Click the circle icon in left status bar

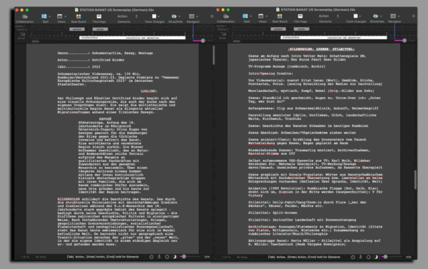[167, 257]
